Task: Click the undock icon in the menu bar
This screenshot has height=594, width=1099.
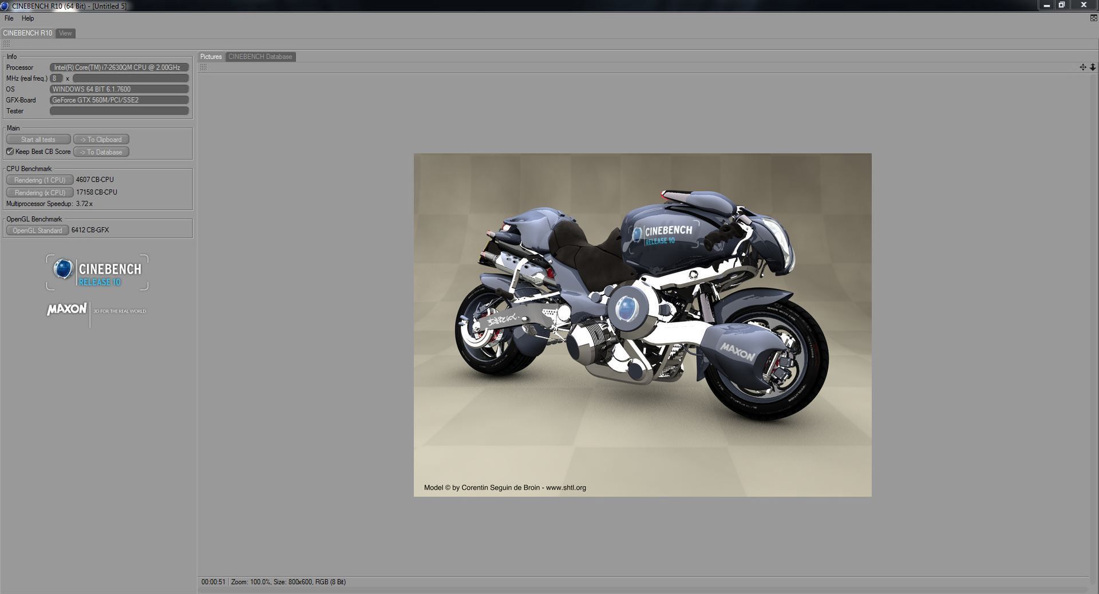Action: tap(1093, 18)
